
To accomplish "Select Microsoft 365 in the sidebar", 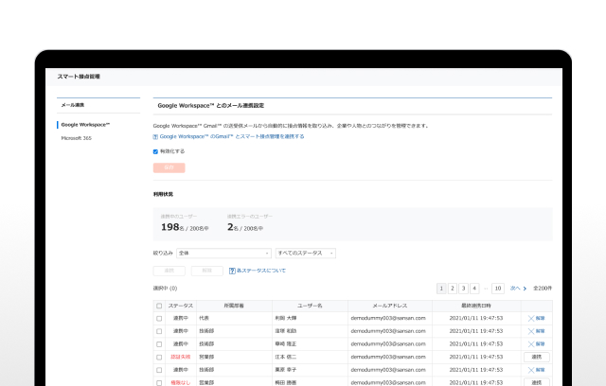I will tap(76, 138).
